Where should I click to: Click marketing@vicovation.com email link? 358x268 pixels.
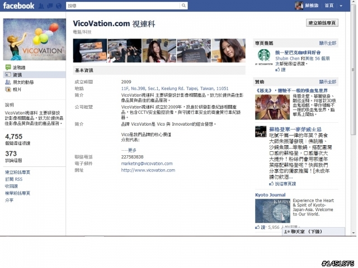point(147,164)
